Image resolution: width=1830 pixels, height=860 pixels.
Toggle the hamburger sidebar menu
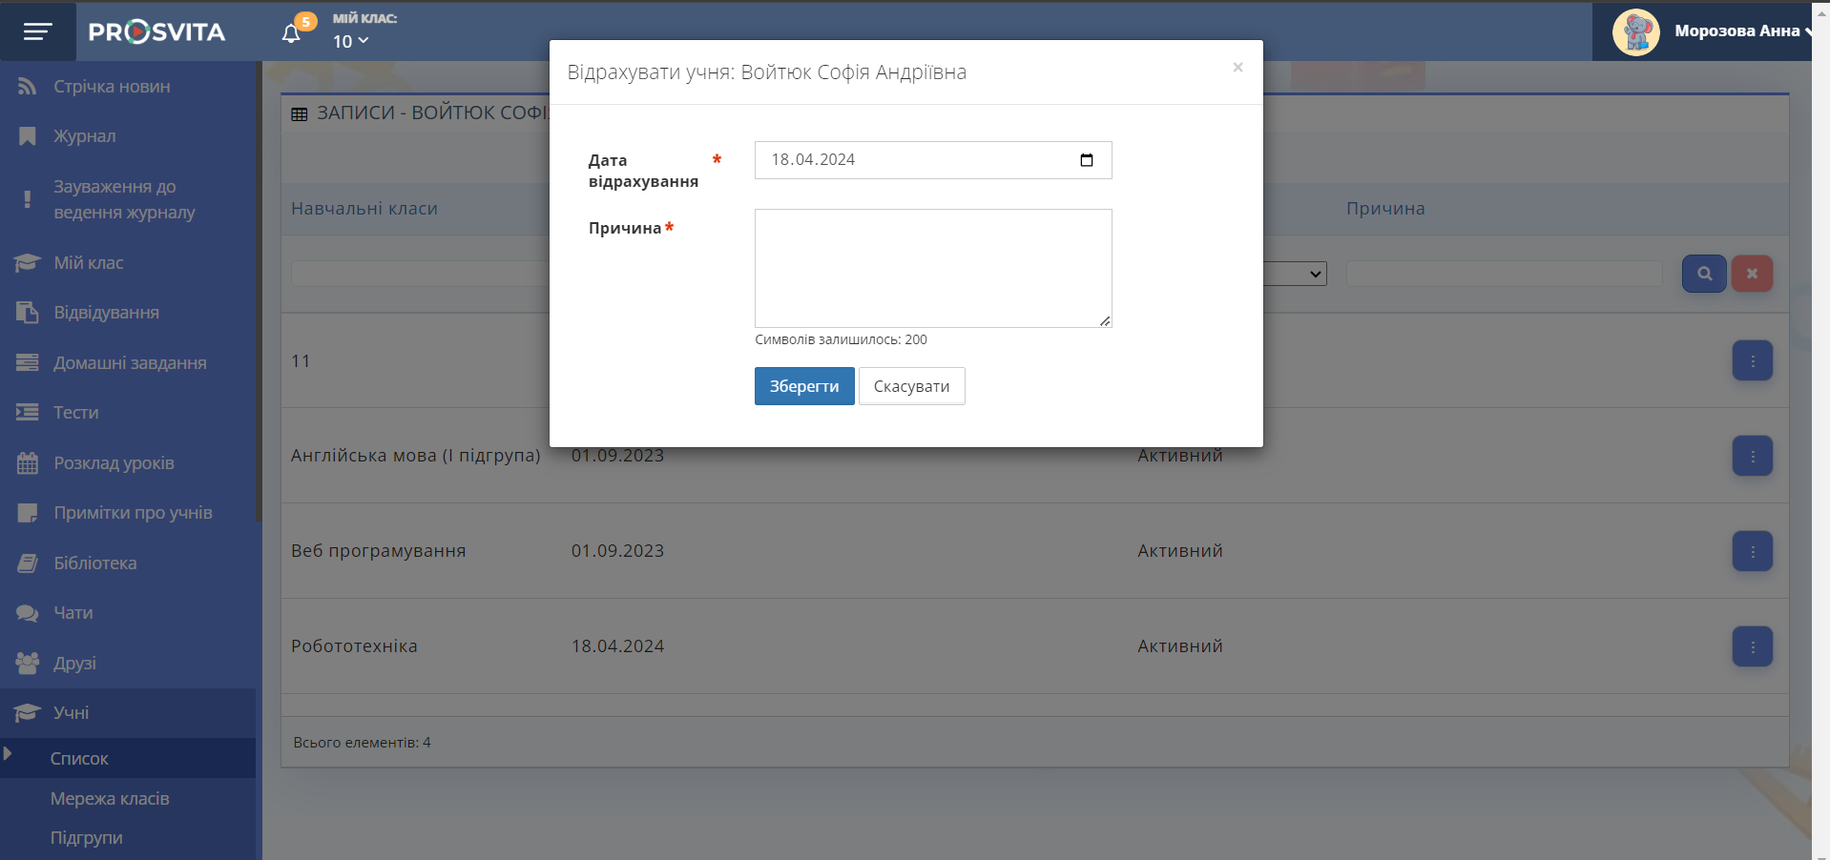[37, 32]
